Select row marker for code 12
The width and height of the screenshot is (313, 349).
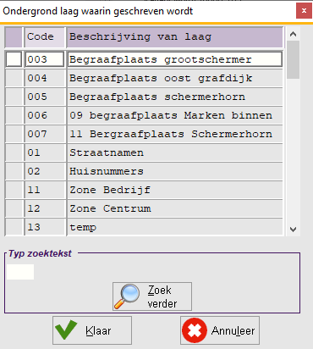[x=14, y=208]
